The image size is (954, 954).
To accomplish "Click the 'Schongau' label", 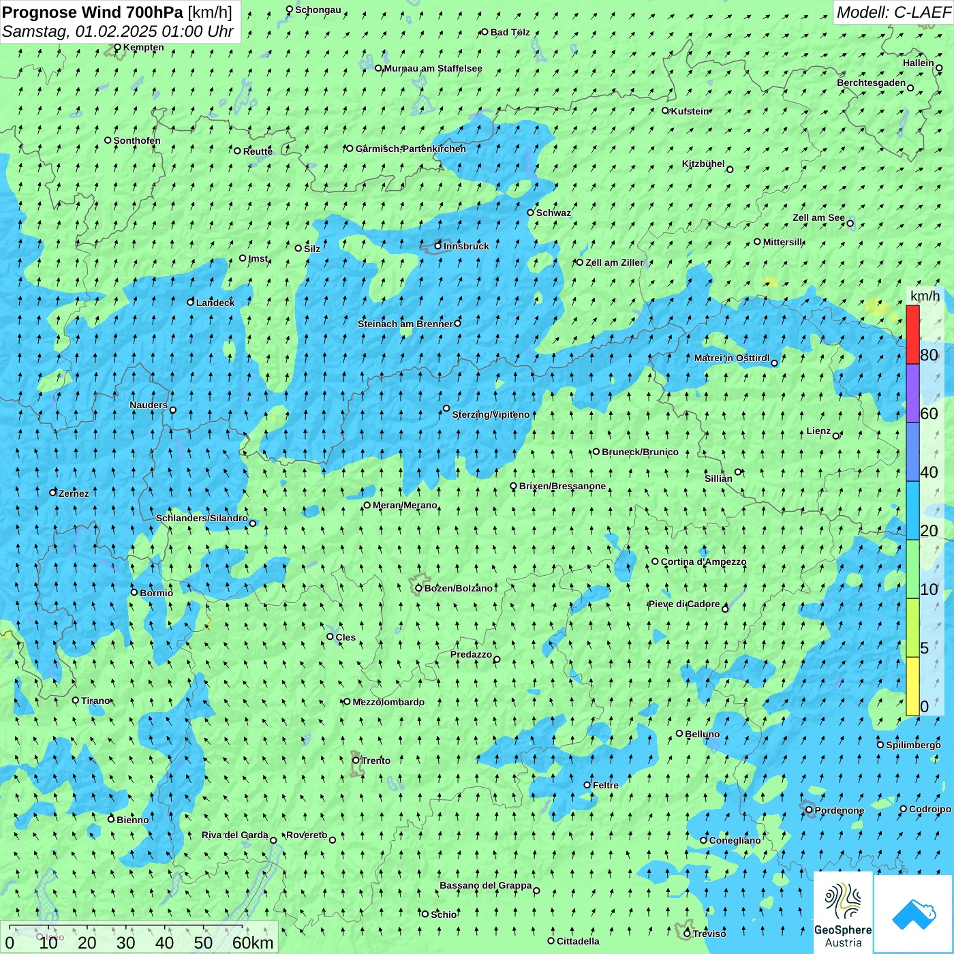I will pos(318,10).
